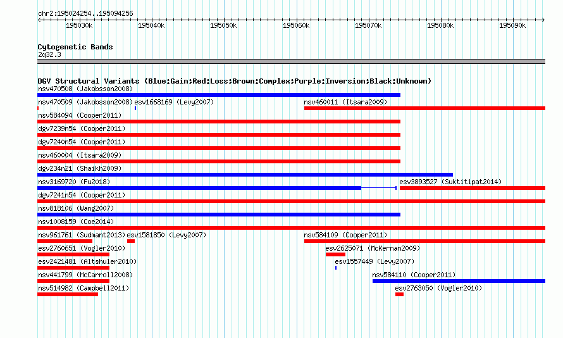The image size is (563, 338).
Task: Open variant nsv460011 (Itsara2009) label
Action: coord(345,102)
